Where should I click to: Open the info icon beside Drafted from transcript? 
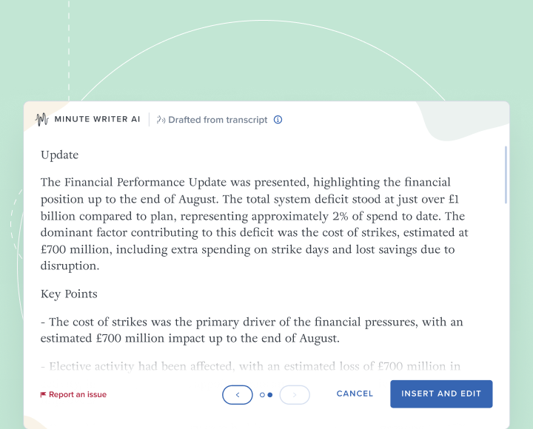(278, 120)
